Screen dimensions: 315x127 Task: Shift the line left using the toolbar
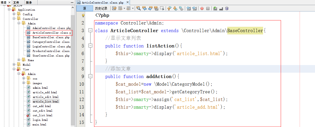click(x=189, y=8)
